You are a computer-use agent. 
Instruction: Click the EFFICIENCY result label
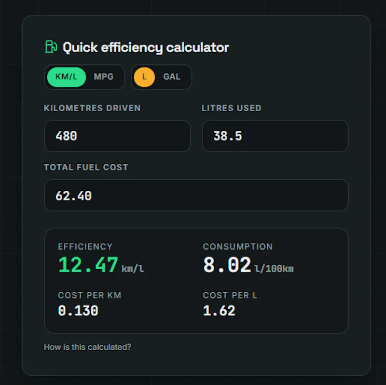(85, 246)
